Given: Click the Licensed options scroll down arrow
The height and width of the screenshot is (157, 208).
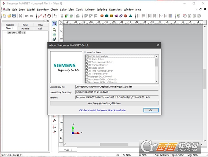Looking at the screenshot, I should click(157, 81).
